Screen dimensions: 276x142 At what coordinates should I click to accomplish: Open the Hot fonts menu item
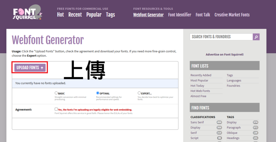click(x=60, y=15)
